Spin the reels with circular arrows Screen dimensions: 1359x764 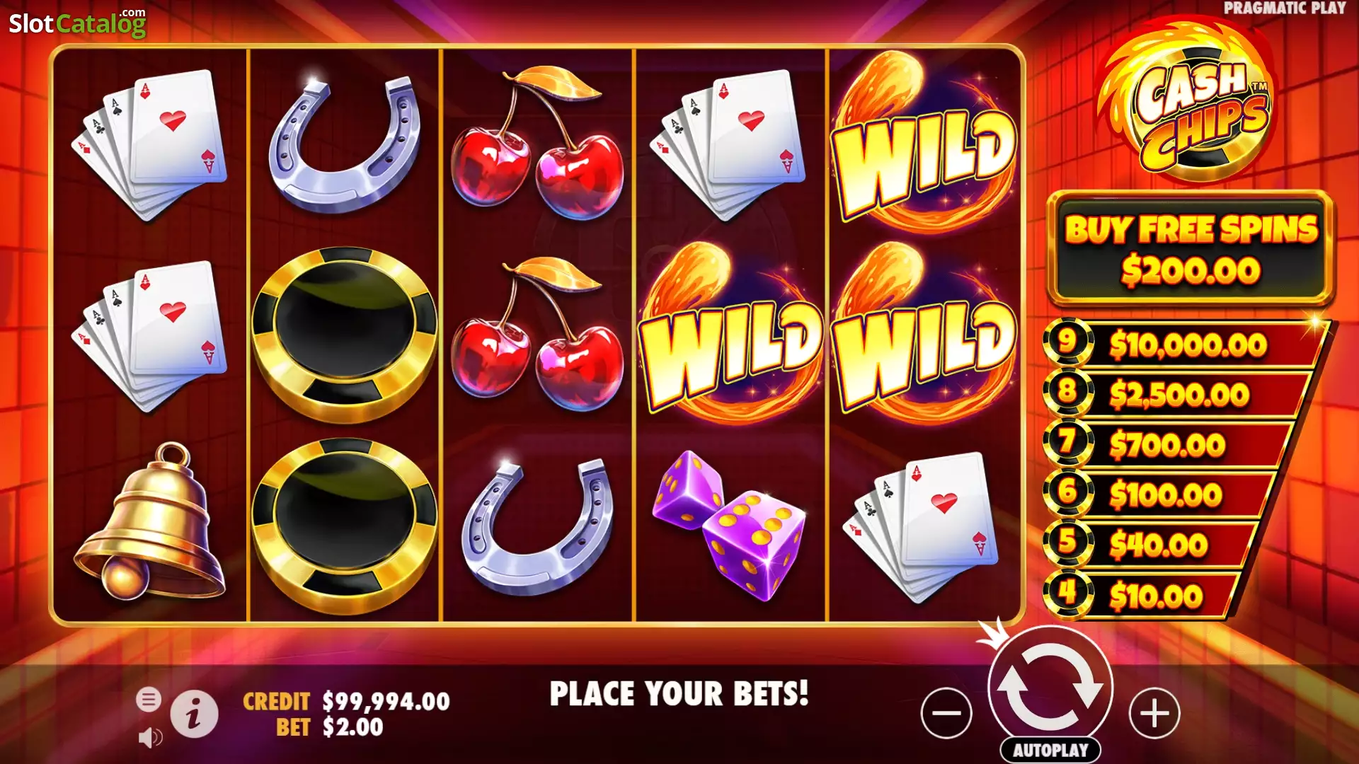click(x=1050, y=687)
